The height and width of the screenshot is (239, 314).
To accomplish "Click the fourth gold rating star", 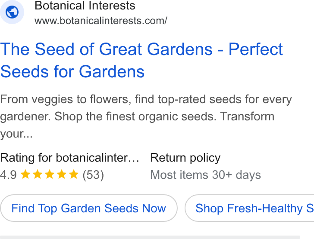I will pos(62,174).
